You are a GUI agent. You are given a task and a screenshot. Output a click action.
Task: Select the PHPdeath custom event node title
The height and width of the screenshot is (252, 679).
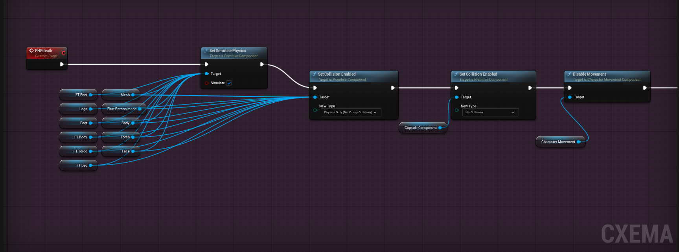click(43, 51)
